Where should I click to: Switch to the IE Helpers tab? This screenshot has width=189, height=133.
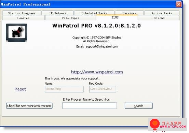(58, 13)
